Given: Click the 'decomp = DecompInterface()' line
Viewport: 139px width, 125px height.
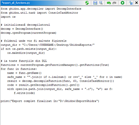Looking at the screenshot, I should click(22, 29).
